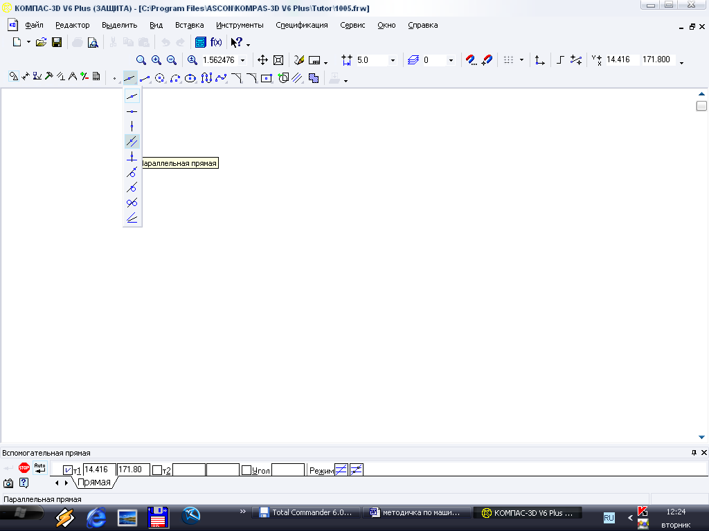Open the Спецификация menu
Image resolution: width=709 pixels, height=531 pixels.
pos(302,26)
